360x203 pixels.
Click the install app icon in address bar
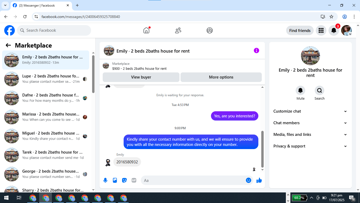pos(323,17)
